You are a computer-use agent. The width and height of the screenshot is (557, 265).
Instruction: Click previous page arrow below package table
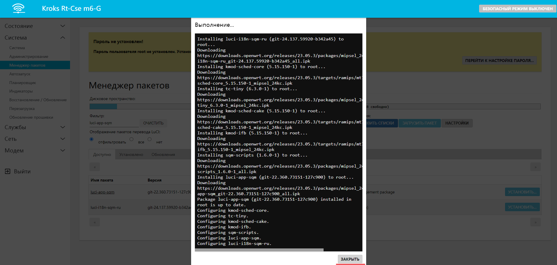[95, 222]
